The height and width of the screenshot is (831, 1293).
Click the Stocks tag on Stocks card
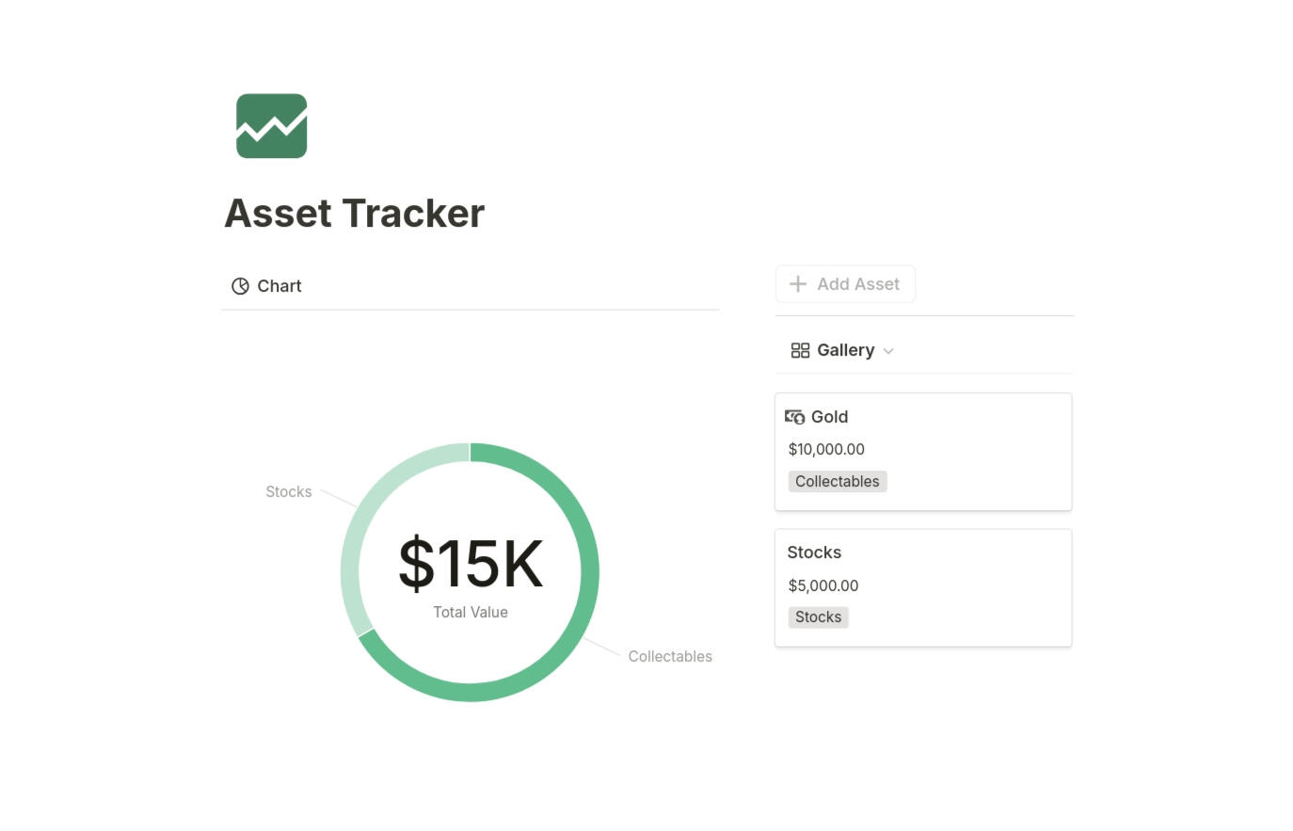pos(818,617)
